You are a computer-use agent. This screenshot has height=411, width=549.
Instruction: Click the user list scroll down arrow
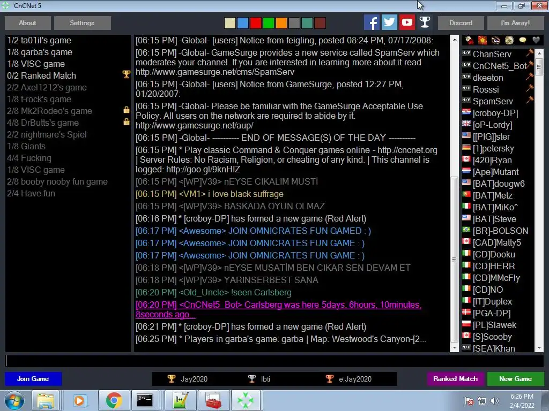539,348
